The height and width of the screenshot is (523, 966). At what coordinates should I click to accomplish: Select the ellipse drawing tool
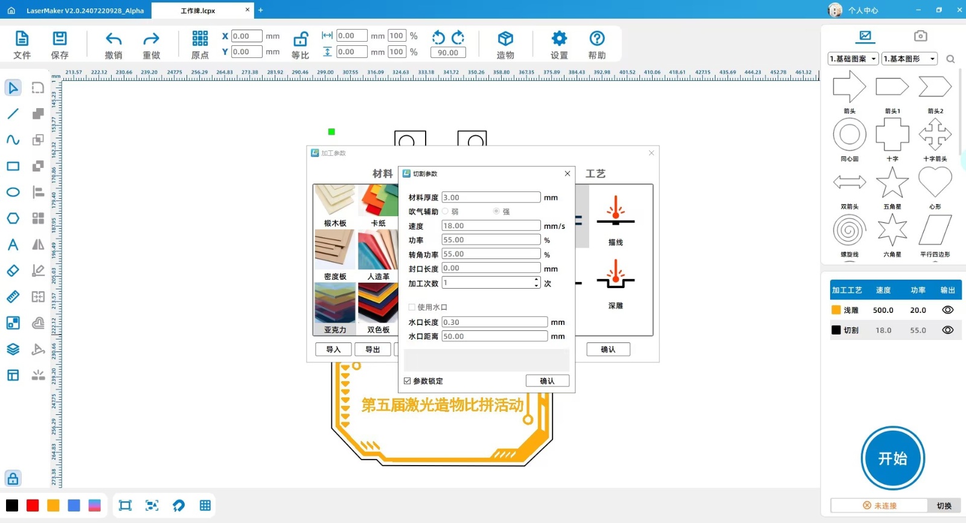click(13, 192)
